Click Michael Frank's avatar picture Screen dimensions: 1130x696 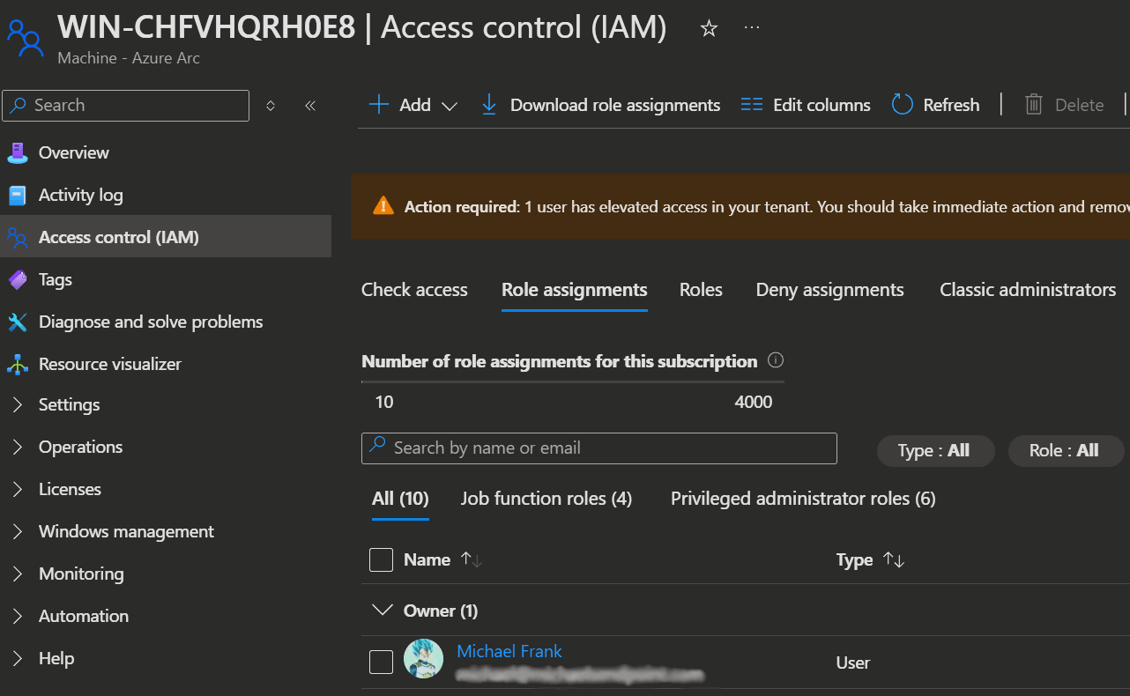coord(423,658)
